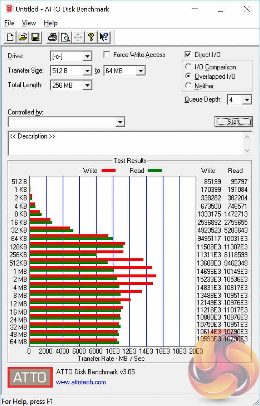The height and width of the screenshot is (406, 260).
Task: Select the Neither radio button
Action: (188, 85)
